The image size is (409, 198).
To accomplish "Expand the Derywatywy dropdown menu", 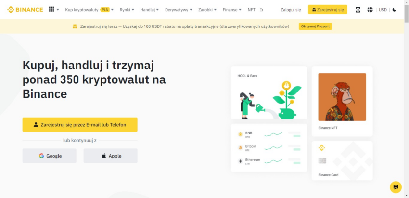I will [178, 9].
